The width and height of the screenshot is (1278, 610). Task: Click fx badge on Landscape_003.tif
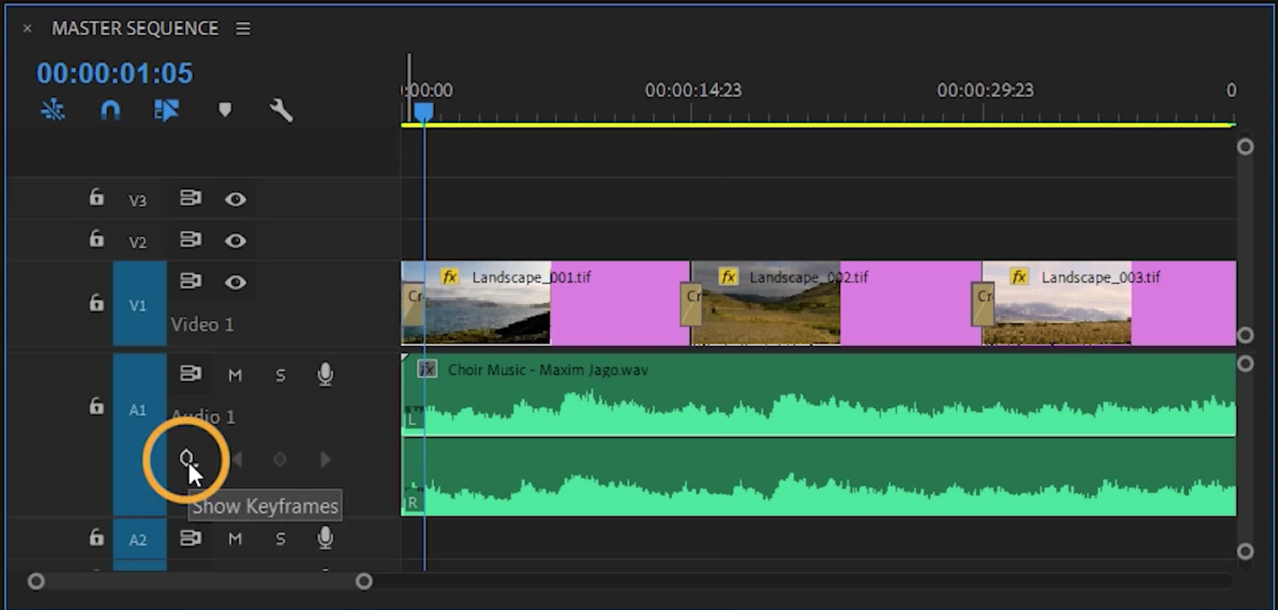[x=1019, y=277]
